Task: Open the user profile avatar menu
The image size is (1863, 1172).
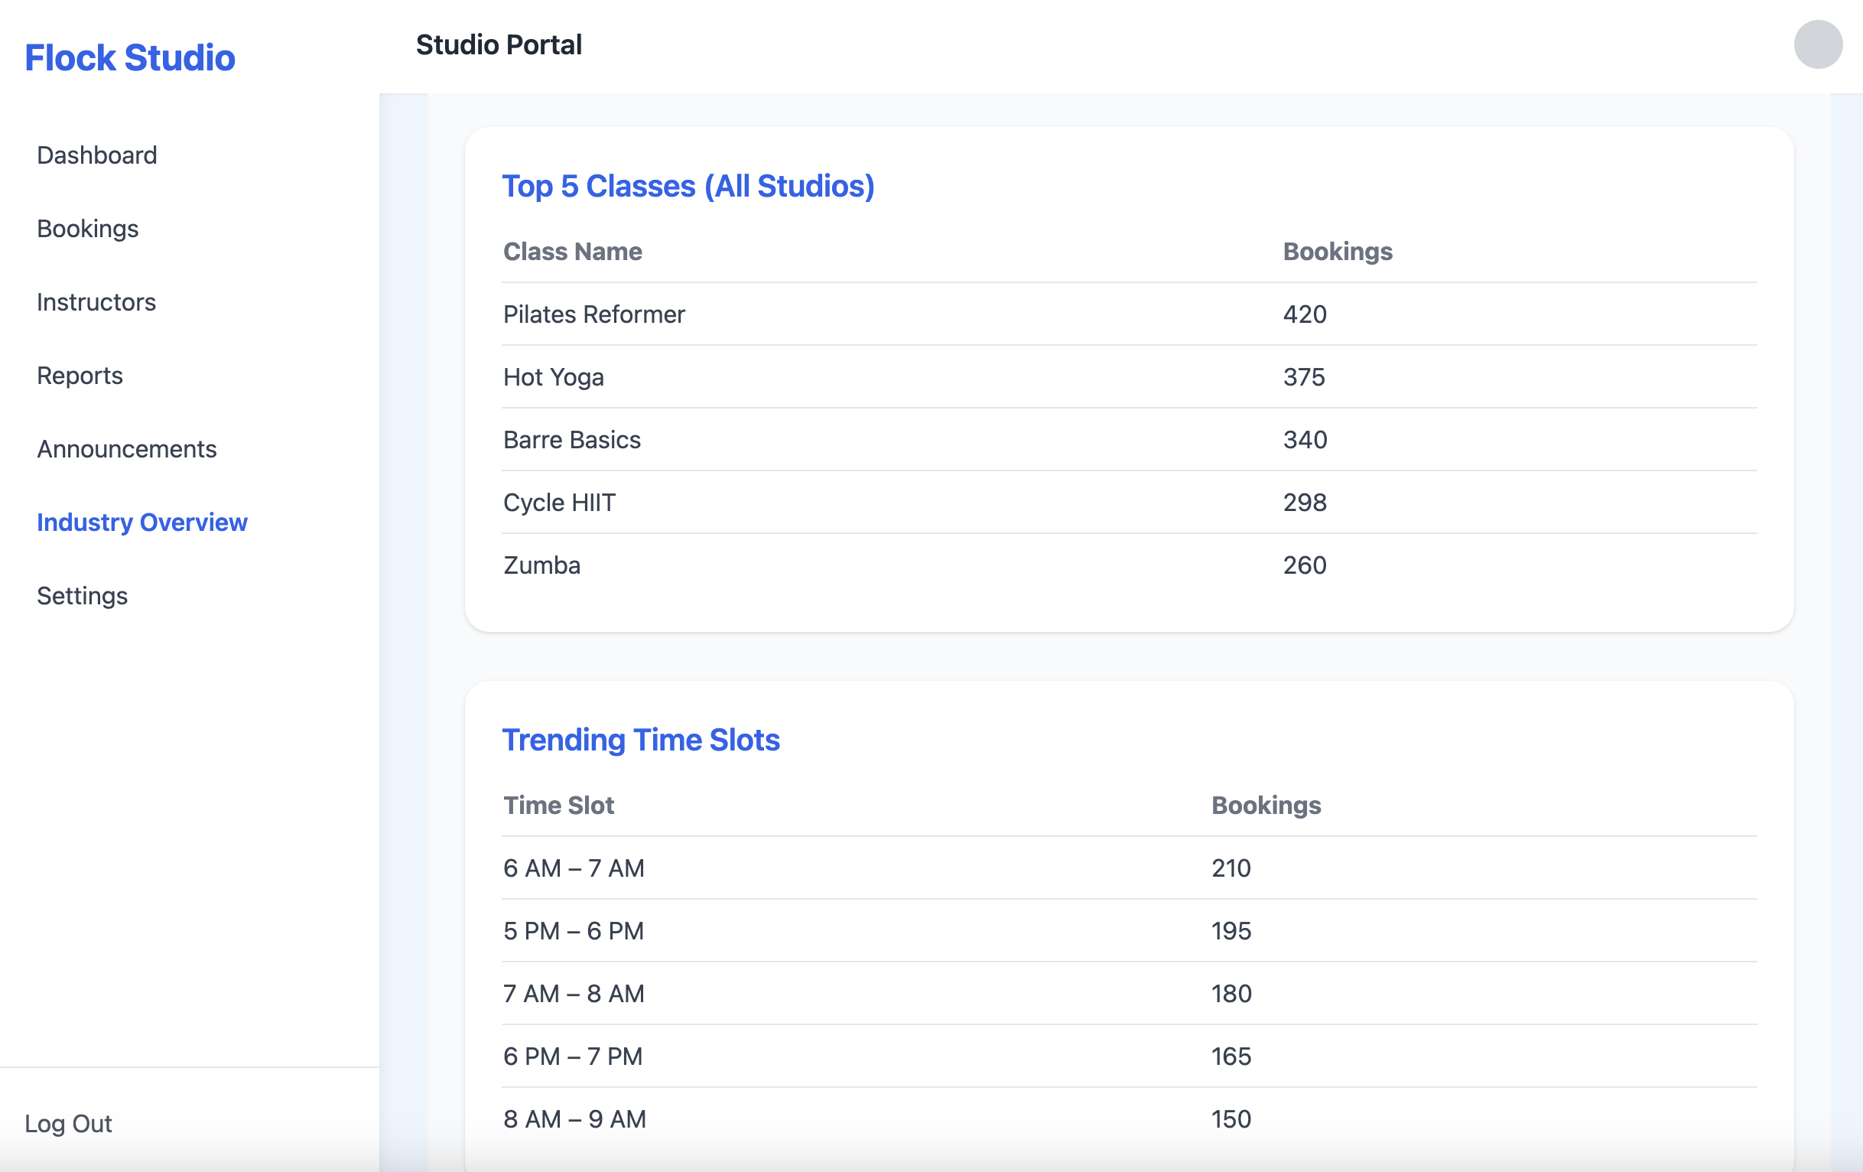Action: 1816,44
